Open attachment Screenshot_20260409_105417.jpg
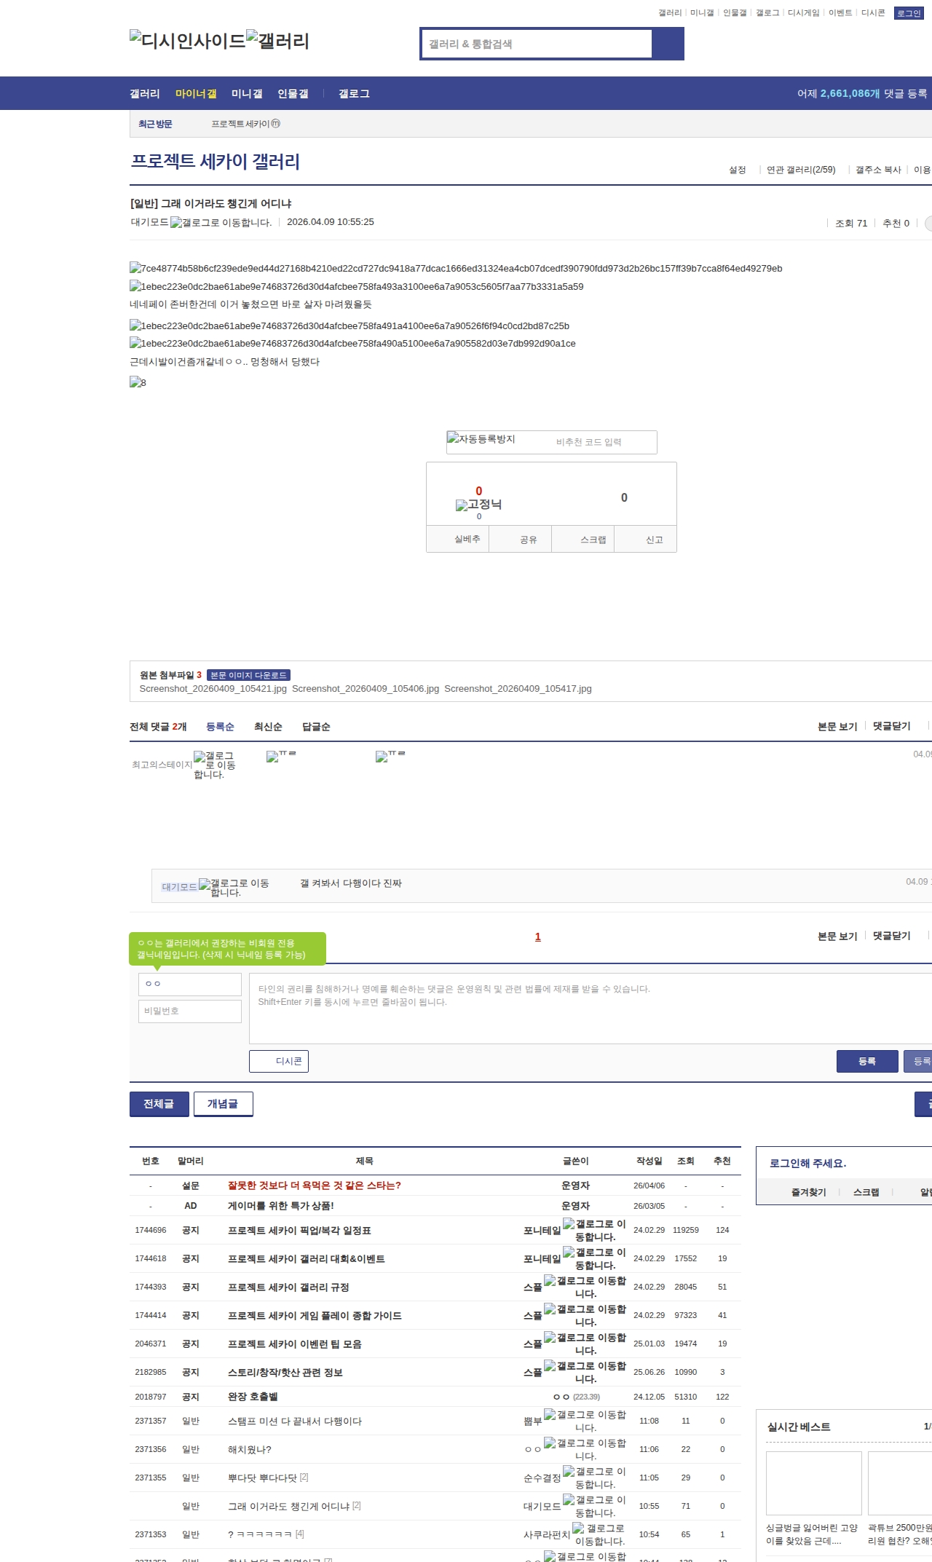Viewport: 932px width, 1562px height. [518, 689]
